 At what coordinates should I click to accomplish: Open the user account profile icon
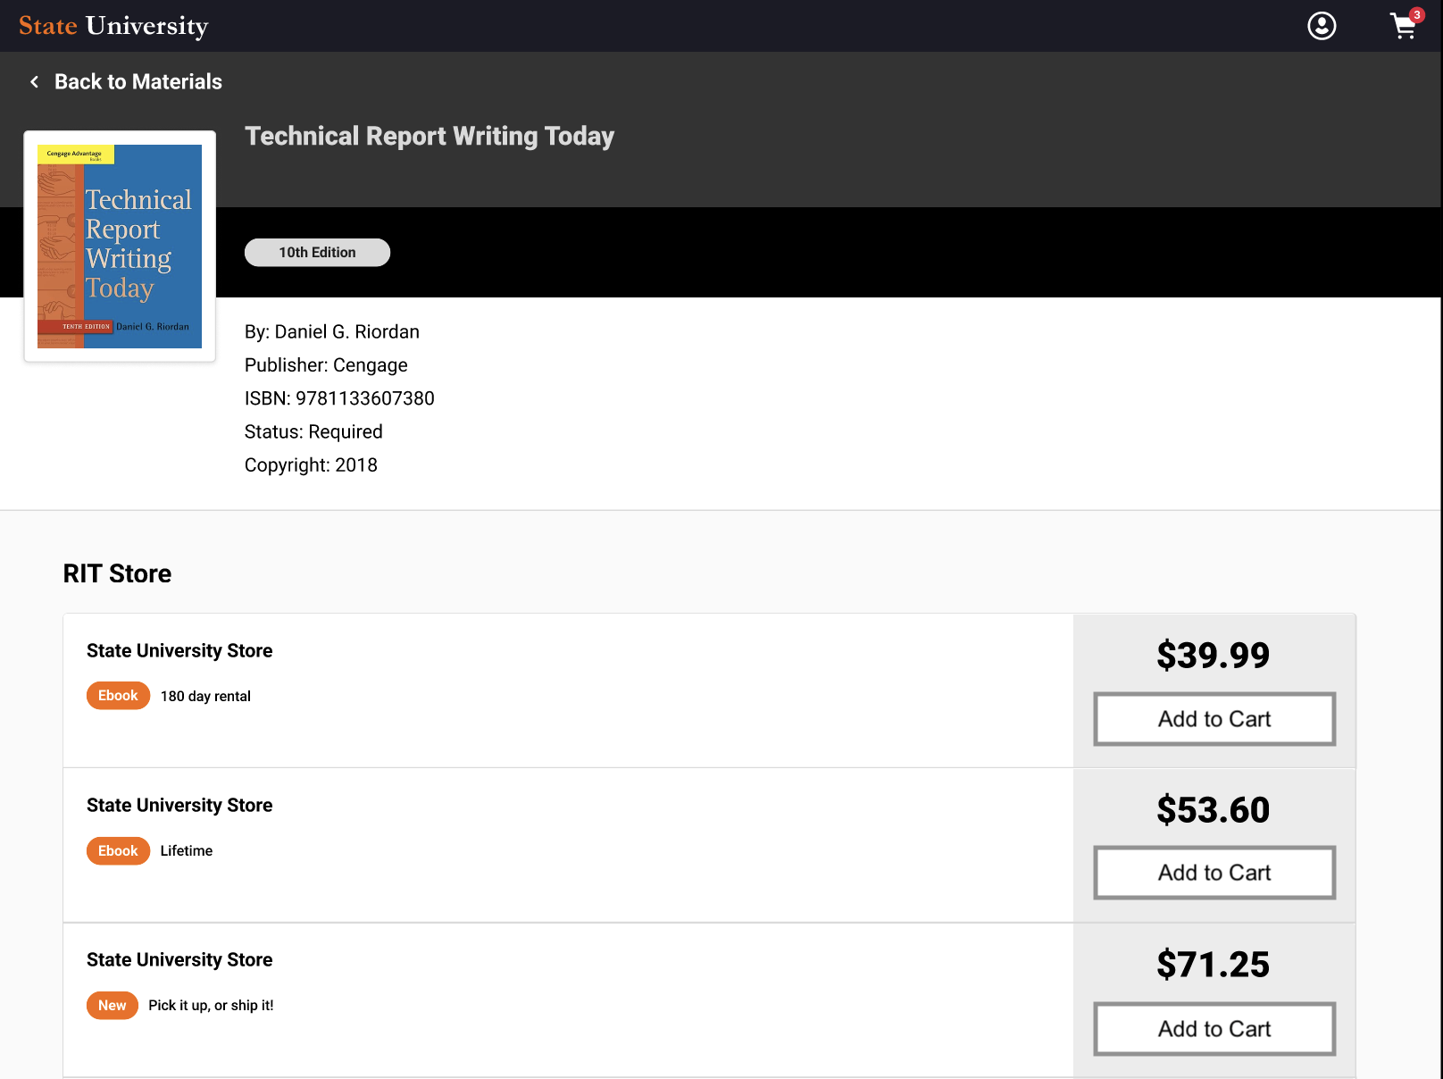click(1322, 26)
